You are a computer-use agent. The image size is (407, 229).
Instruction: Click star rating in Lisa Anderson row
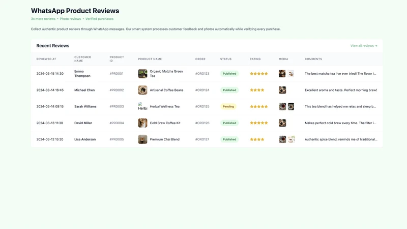[257, 139]
